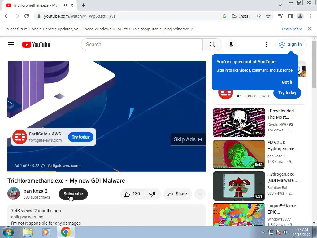Dismiss signed-out popup with Got it

(x=287, y=82)
